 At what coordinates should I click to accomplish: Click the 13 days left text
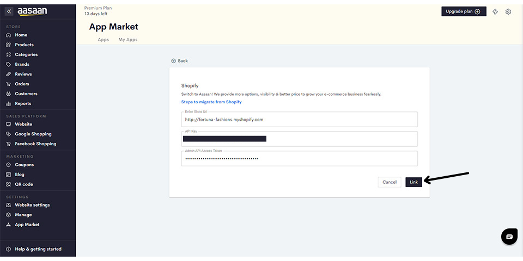point(96,14)
